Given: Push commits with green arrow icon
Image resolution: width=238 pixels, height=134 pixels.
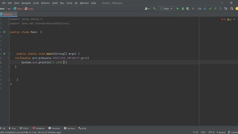Looking at the screenshot, I should [215, 9].
